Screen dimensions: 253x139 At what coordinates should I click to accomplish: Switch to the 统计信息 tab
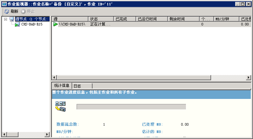tap(62, 85)
